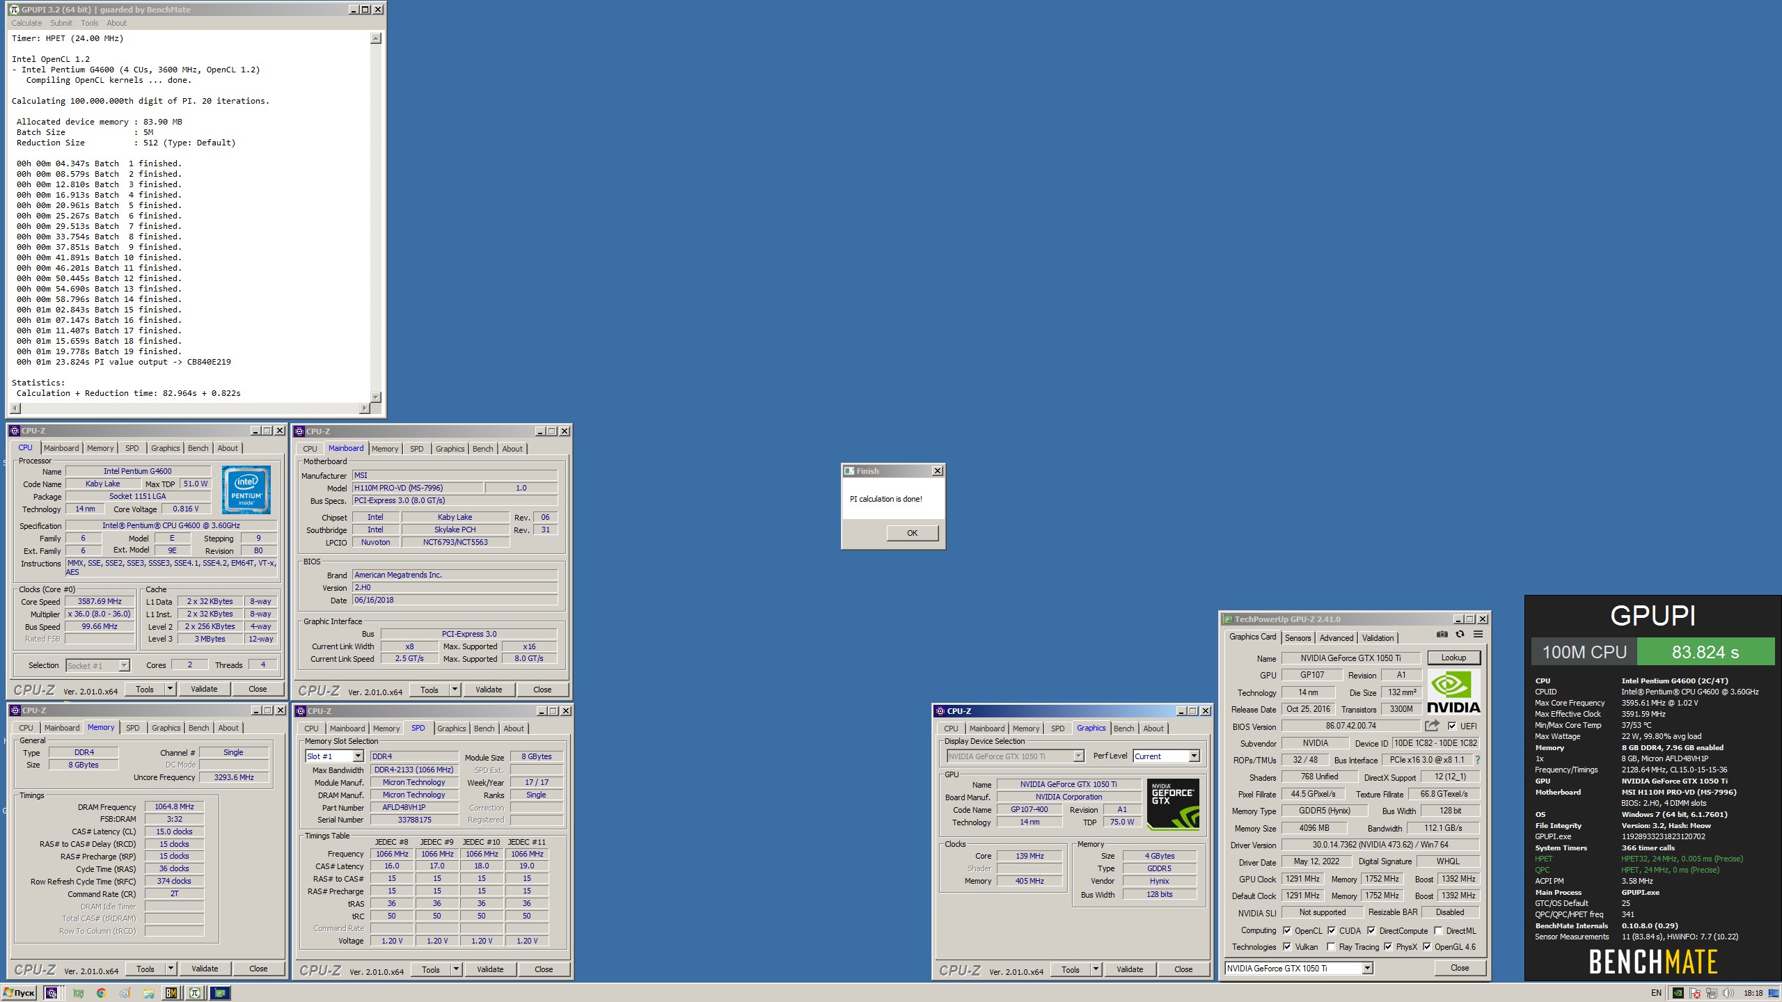The image size is (1782, 1002).
Task: Click the GPUPI vertical scrollbar down arrow
Action: tap(376, 397)
